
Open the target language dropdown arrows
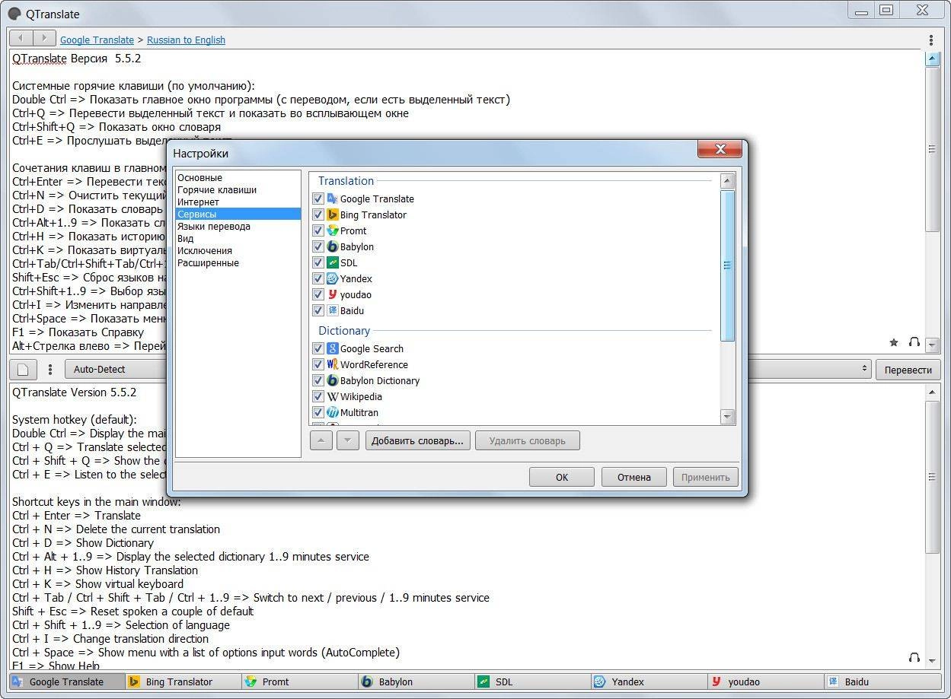(x=864, y=369)
